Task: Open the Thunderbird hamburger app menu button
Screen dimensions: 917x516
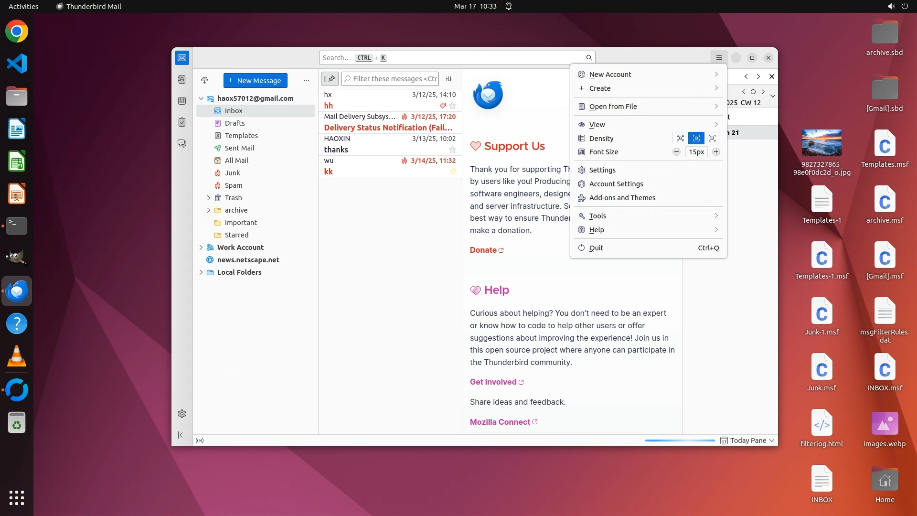Action: 719,58
